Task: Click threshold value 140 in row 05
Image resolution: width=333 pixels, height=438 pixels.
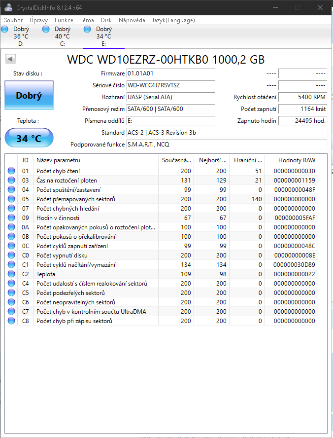Action: pyautogui.click(x=257, y=199)
